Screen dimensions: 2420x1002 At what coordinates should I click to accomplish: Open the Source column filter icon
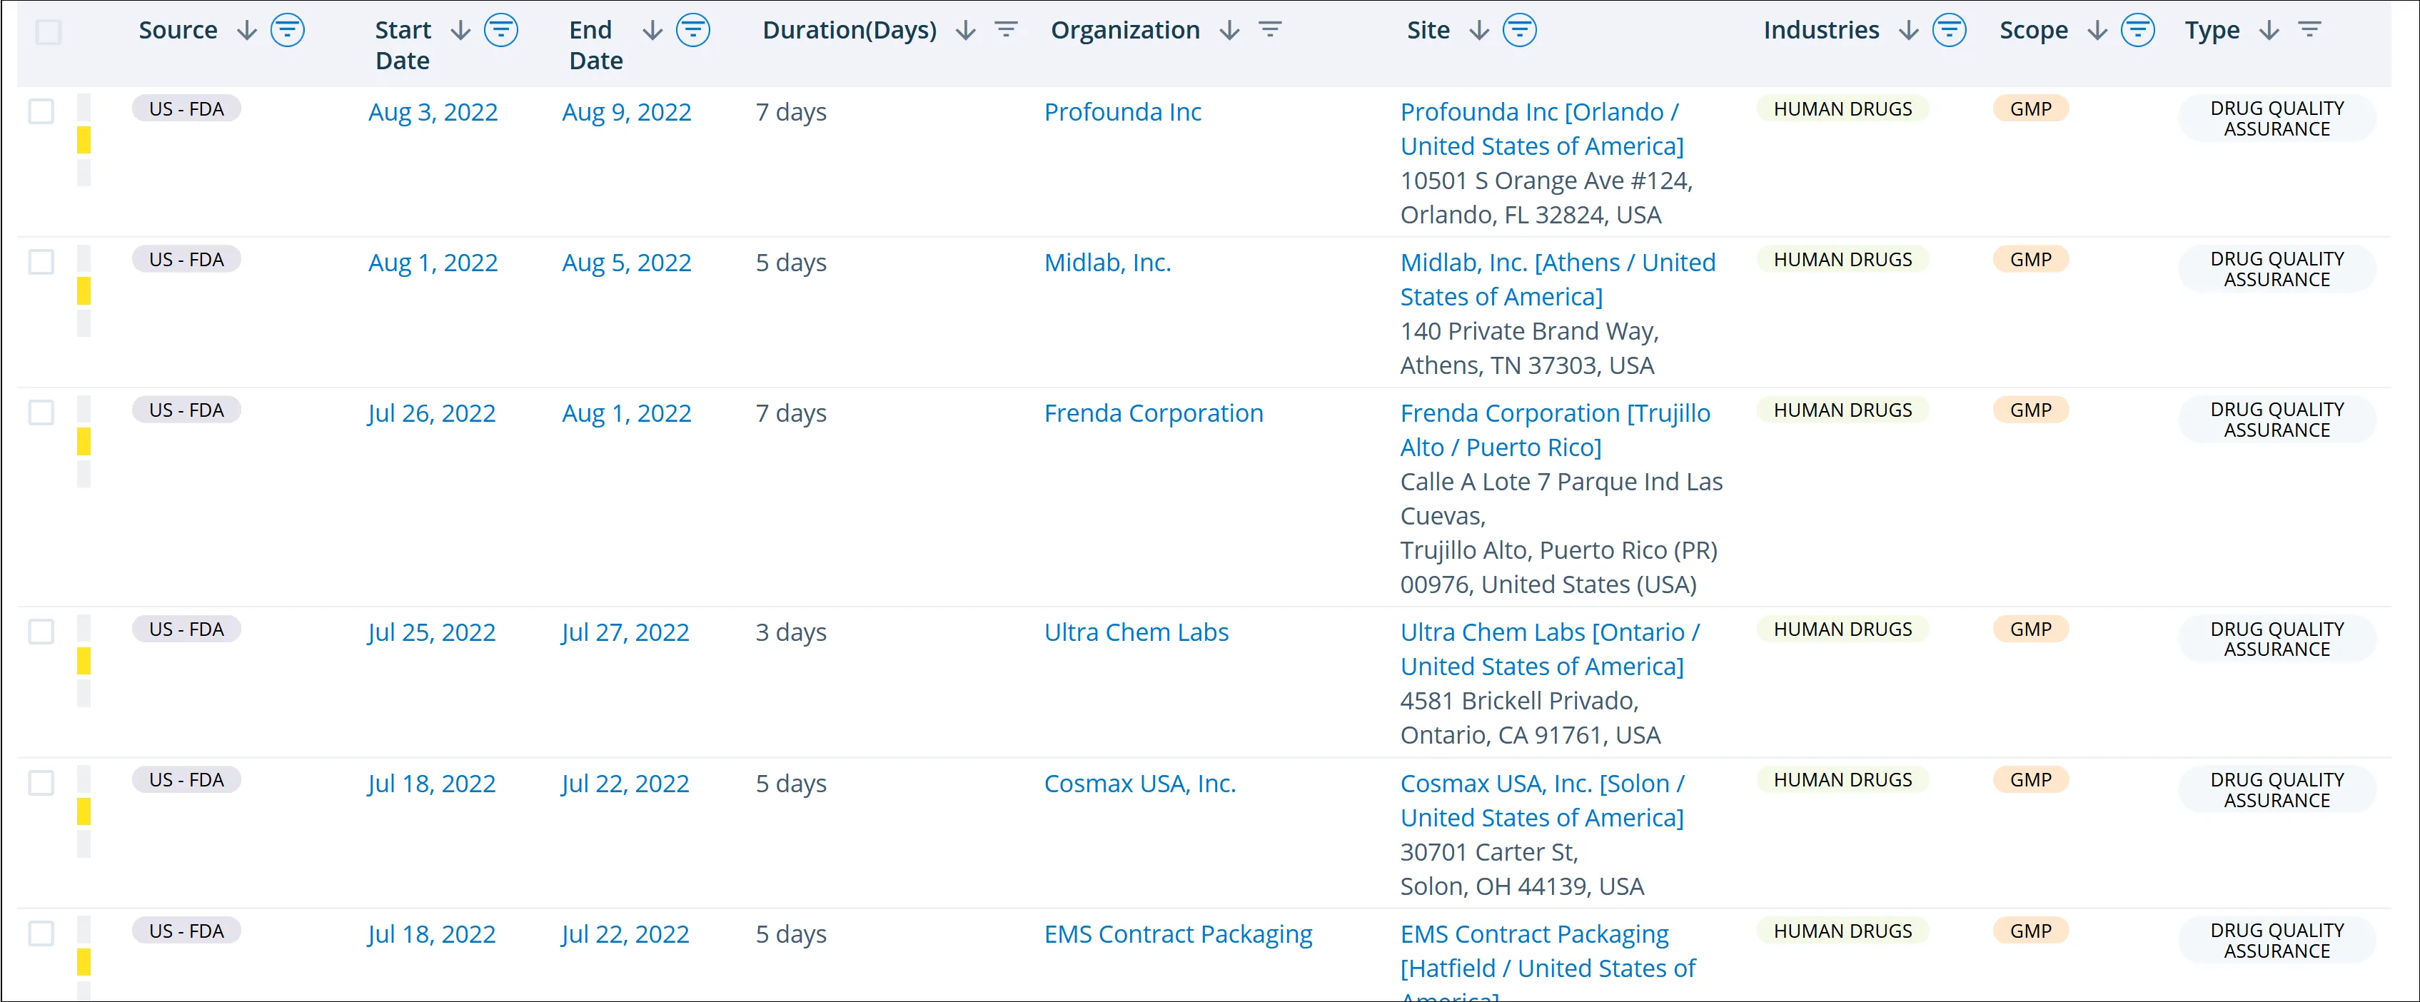288,30
